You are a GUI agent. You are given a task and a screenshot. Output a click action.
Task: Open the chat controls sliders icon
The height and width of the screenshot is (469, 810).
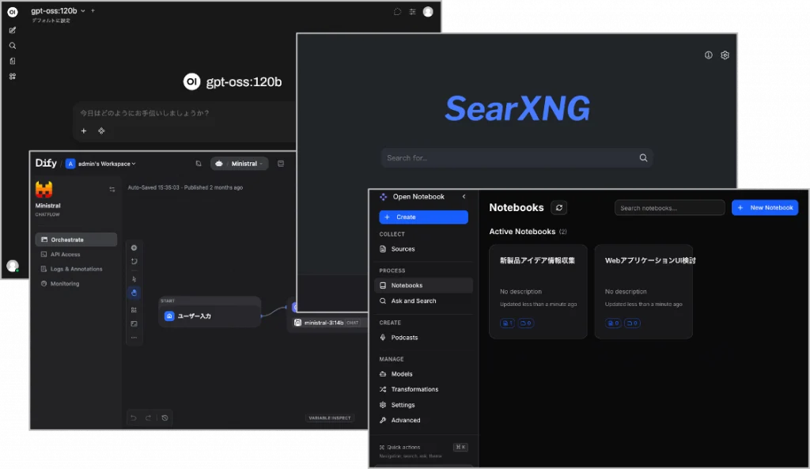(412, 12)
